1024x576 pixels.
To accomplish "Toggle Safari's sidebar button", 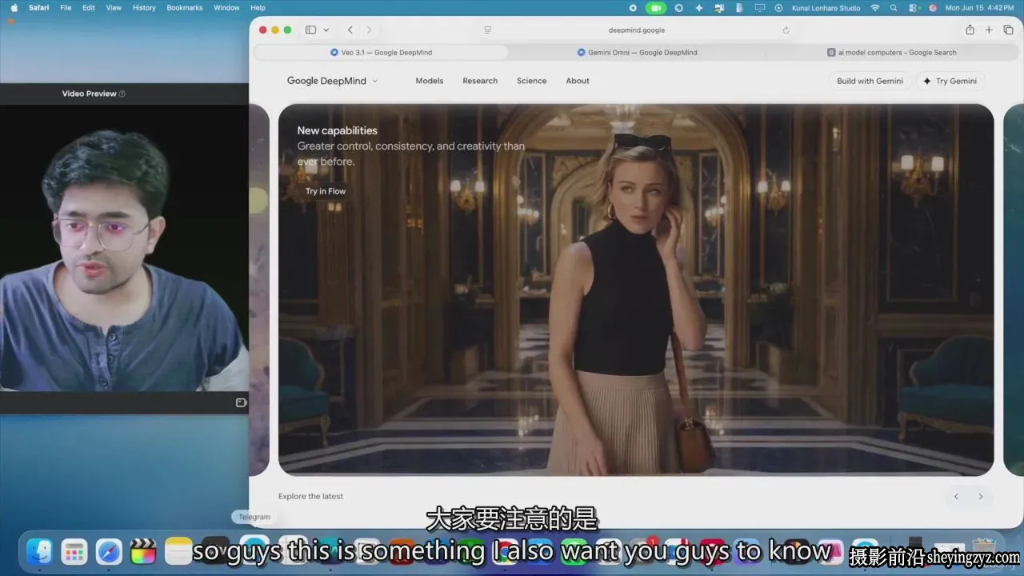I will pos(310,30).
